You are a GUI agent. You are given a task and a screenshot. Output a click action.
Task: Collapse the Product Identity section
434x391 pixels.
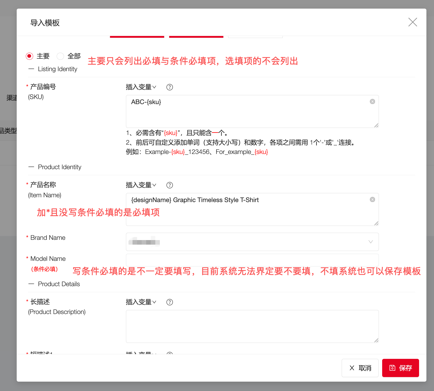31,167
